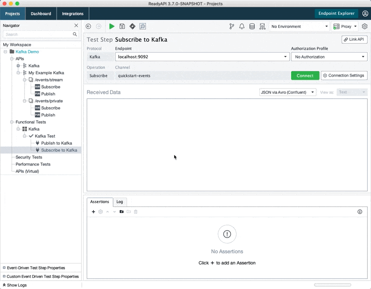The height and width of the screenshot is (289, 371).
Task: Move assertion down arrow
Action: [115, 212]
